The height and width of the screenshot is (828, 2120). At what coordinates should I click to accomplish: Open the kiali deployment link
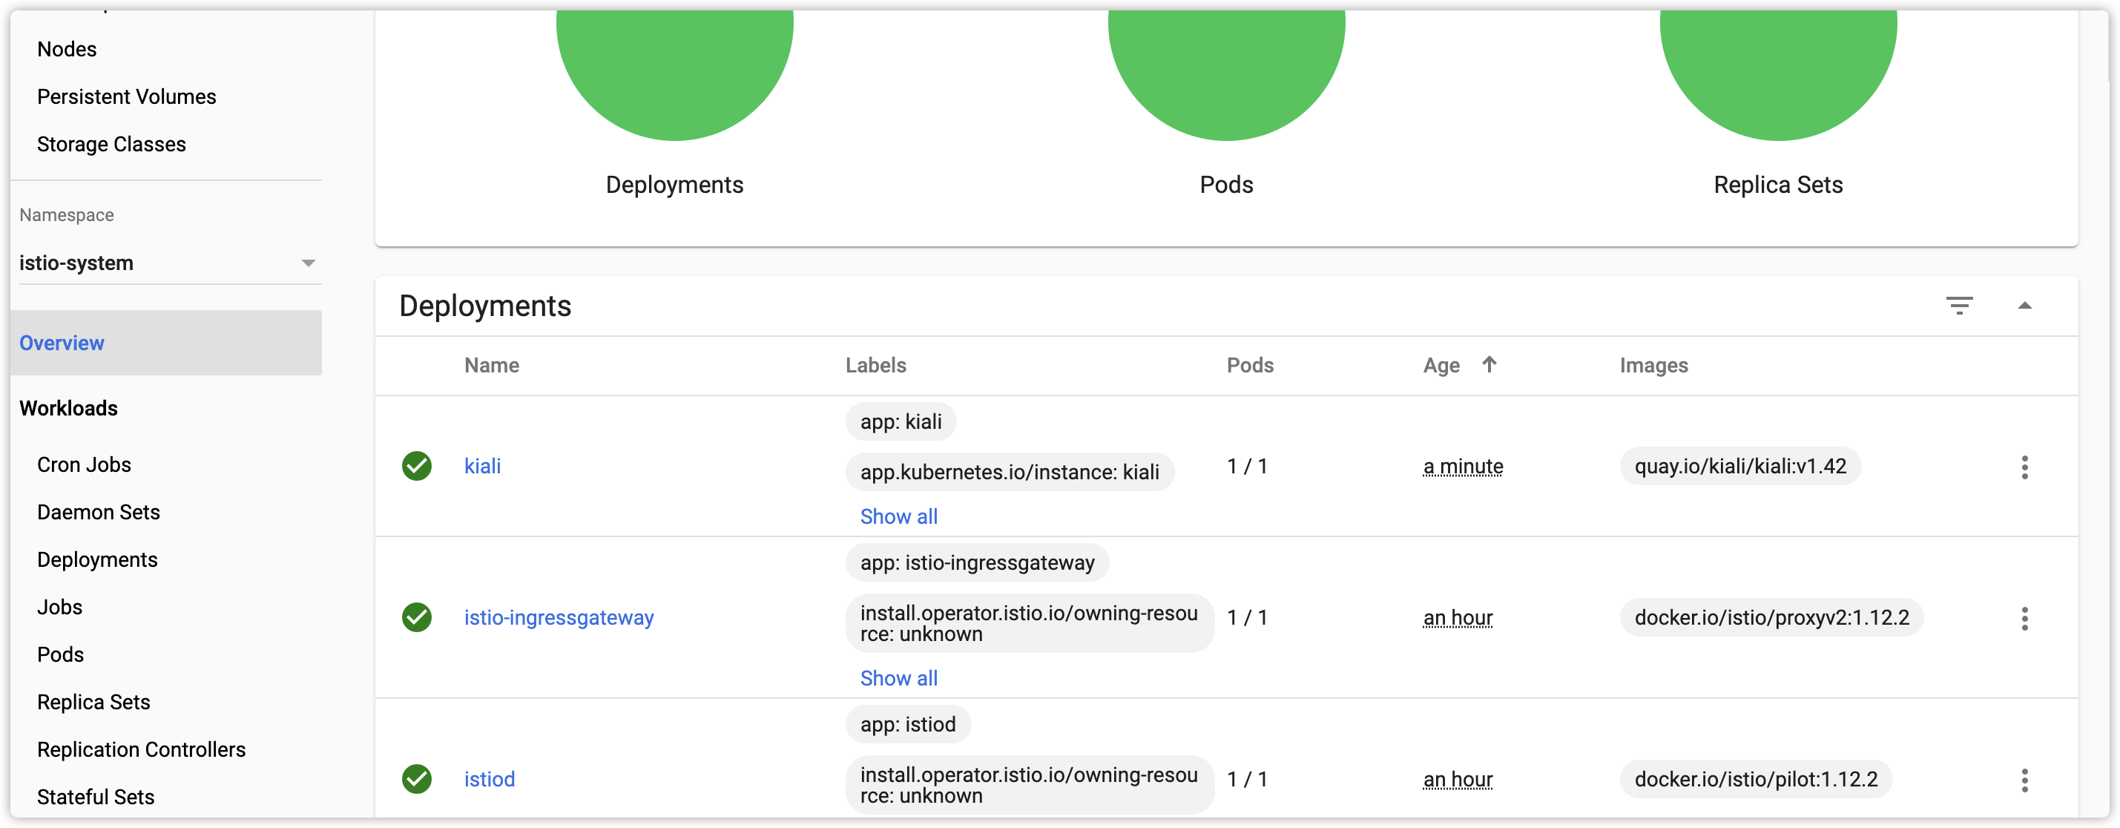click(482, 466)
